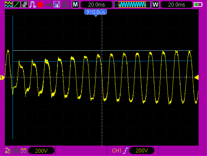Click the 910.0us trigger position marker
The image size is (207, 156).
[x=96, y=12]
